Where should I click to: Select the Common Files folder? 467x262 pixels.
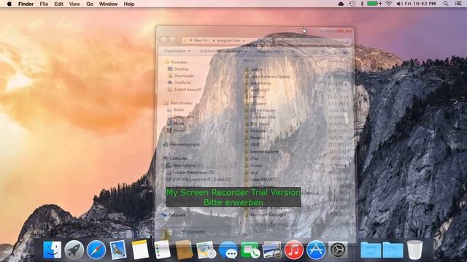(x=263, y=117)
